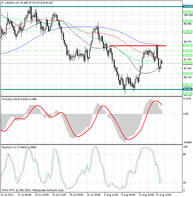Click the chart menu triangle beside USDJPY,H4
This screenshot has height=197, width=193.
point(2,3)
